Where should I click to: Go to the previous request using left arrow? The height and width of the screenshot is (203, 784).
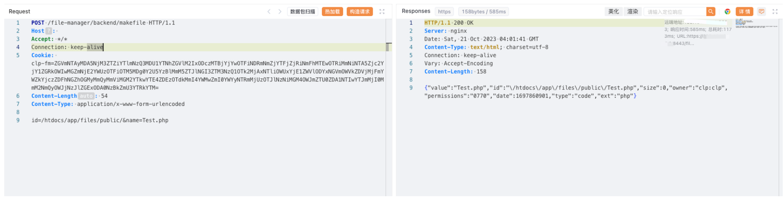(x=269, y=11)
